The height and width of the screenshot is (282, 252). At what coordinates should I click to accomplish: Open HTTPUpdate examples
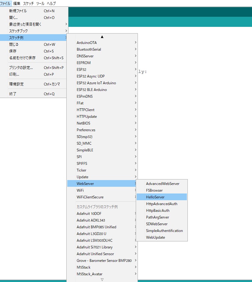tap(102, 117)
